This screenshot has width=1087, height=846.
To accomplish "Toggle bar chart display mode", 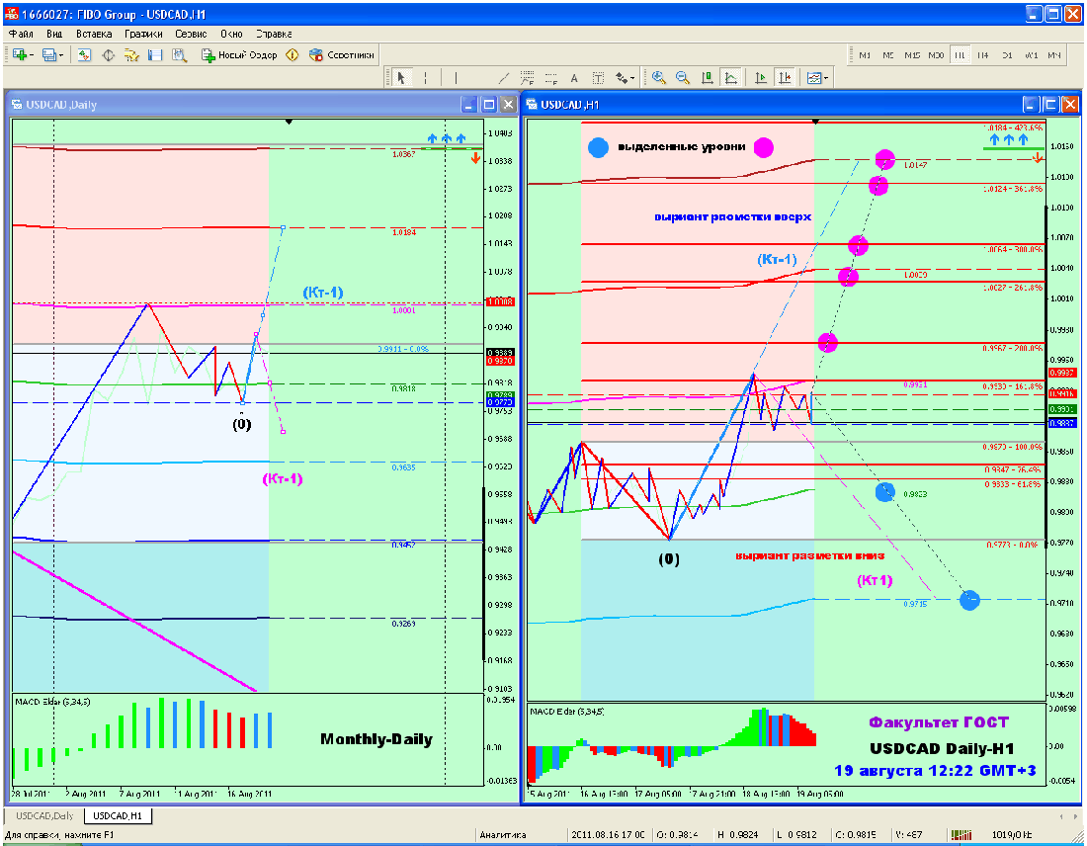I will [708, 78].
